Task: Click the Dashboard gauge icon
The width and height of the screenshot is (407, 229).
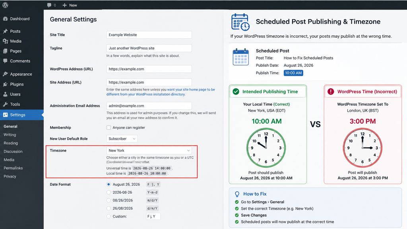Action: click(x=6, y=19)
